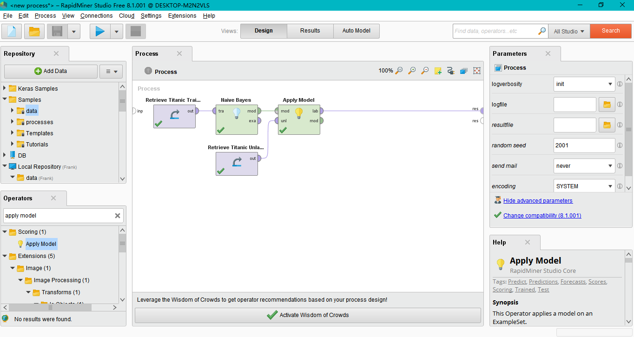
Task: Collapse the Image Processing extension group
Action: pos(20,280)
